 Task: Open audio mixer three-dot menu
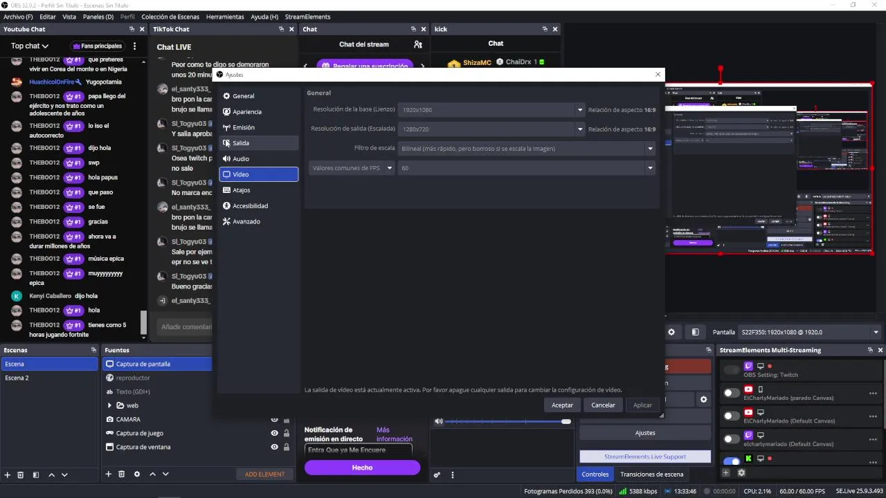[x=453, y=475]
